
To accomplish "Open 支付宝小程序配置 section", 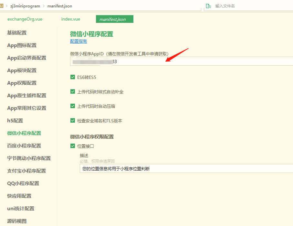I will click(26, 171).
